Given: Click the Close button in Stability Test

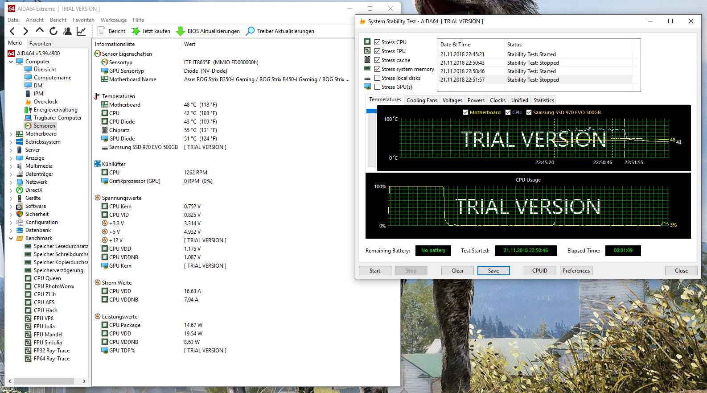Looking at the screenshot, I should pyautogui.click(x=681, y=271).
